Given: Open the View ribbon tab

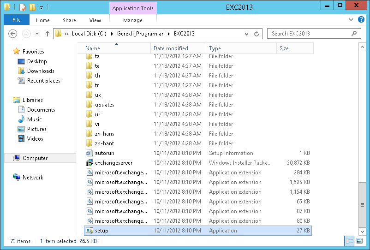Looking at the screenshot, I should pos(95,20).
